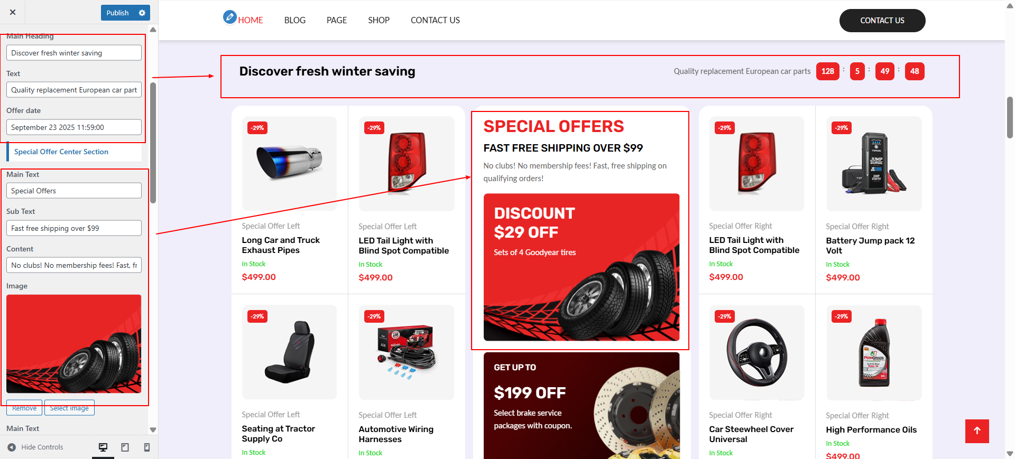Close the customizer with the X icon
Viewport: 1015px width, 459px height.
pyautogui.click(x=13, y=12)
